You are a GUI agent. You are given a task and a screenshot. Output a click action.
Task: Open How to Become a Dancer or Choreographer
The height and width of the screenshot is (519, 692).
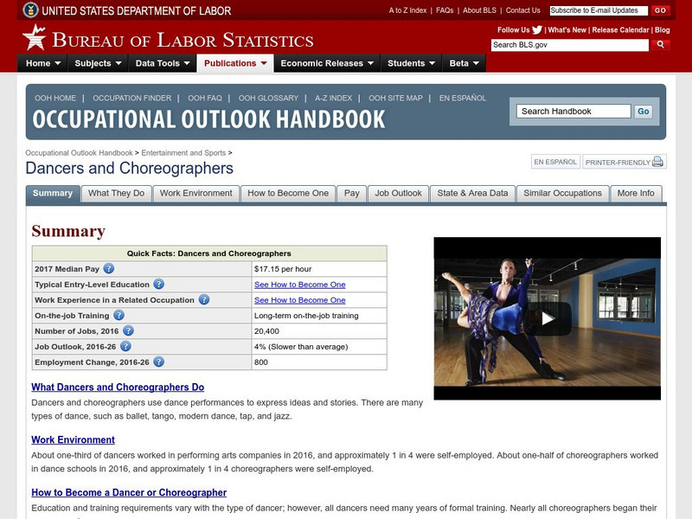point(129,492)
